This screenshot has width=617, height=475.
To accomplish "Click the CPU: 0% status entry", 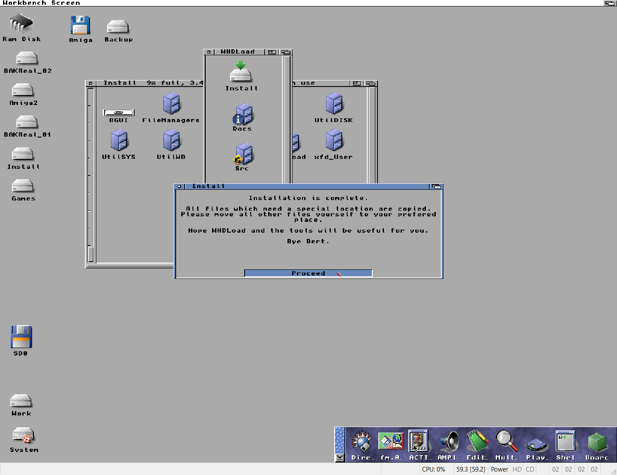I will click(434, 469).
